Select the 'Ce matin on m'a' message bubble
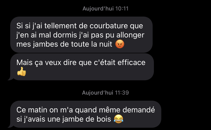Viewport: 211px width, 130px height. coord(86,114)
